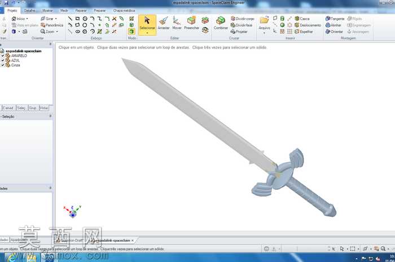Viewport: 395px width, 262px height.
Task: Uncheck the AZUL component checkbox
Action: click(2, 60)
